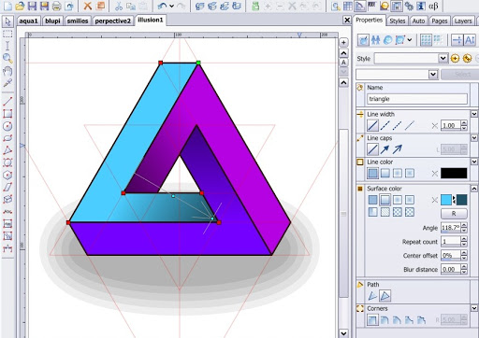
Task: Select the rectangular marquee selection tool
Action: pos(7,34)
